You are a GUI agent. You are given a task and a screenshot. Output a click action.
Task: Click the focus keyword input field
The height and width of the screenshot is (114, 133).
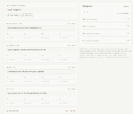pos(41,10)
